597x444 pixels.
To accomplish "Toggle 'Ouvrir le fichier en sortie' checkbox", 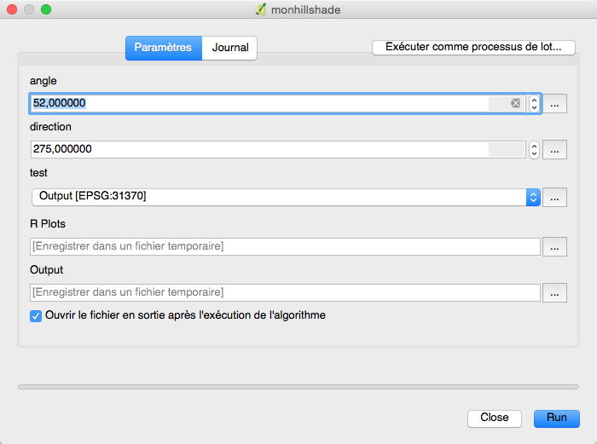I will 36,315.
